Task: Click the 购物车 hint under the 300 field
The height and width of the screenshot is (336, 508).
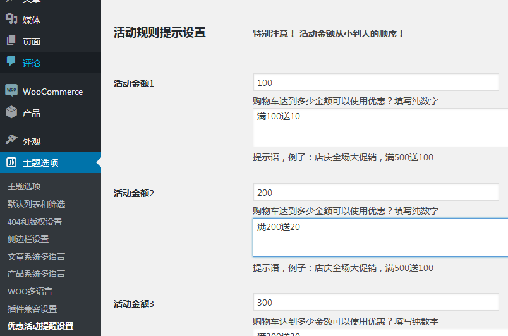Action: [346, 321]
